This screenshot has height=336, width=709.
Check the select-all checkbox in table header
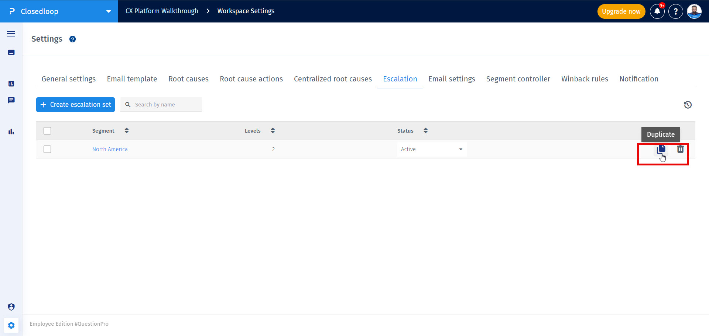point(47,131)
